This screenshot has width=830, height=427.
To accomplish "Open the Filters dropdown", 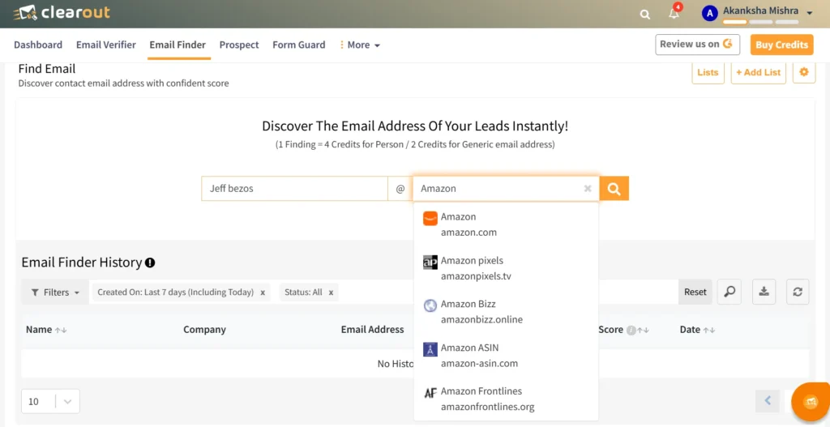I will point(55,292).
